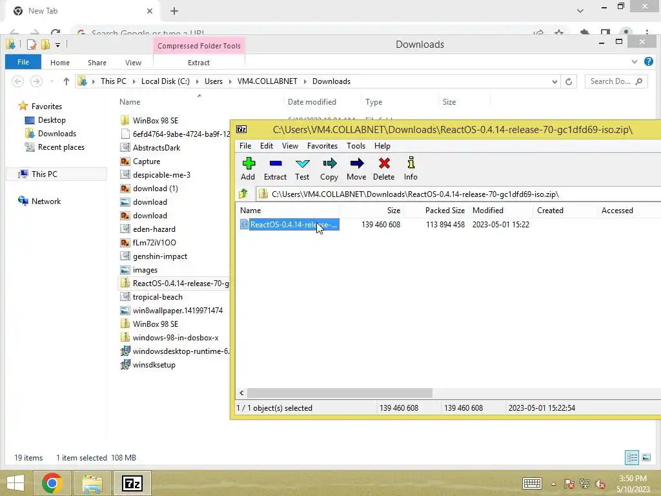Click the 7-Zip address path field

(x=458, y=194)
